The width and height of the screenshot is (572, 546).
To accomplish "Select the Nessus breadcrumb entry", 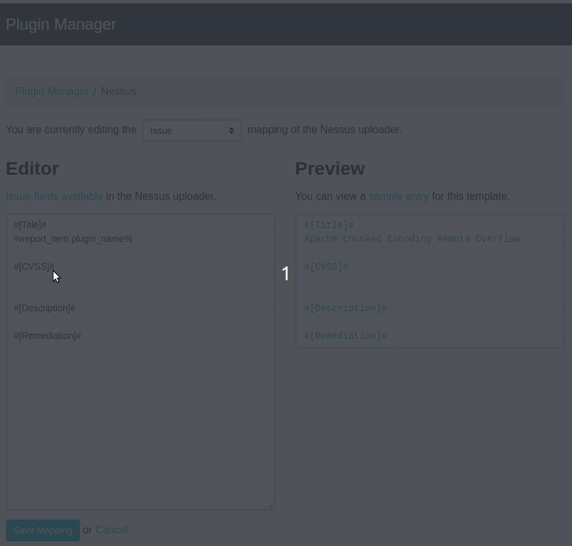I will click(118, 91).
